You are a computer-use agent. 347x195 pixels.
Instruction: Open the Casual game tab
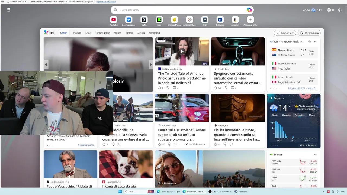click(102, 33)
